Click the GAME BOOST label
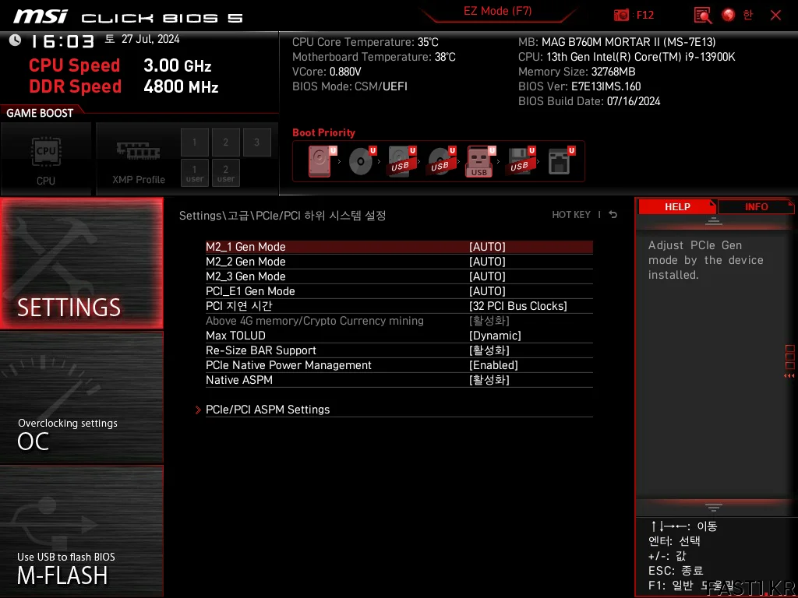 [x=40, y=113]
